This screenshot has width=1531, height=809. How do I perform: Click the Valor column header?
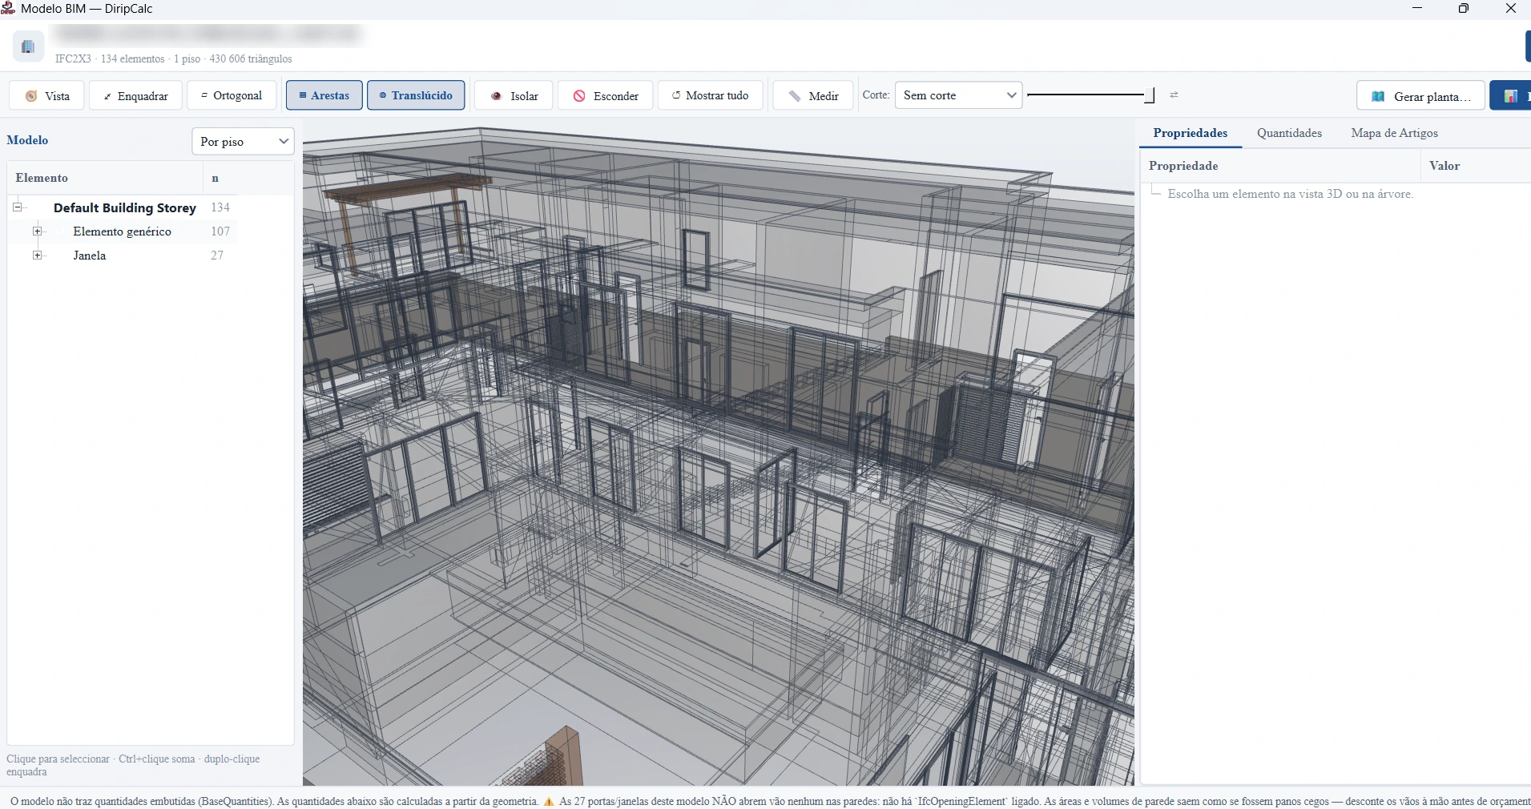1476,166
